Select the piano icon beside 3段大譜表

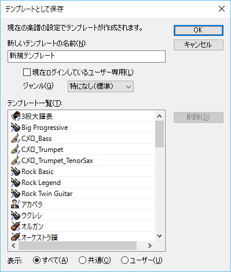click(16, 116)
